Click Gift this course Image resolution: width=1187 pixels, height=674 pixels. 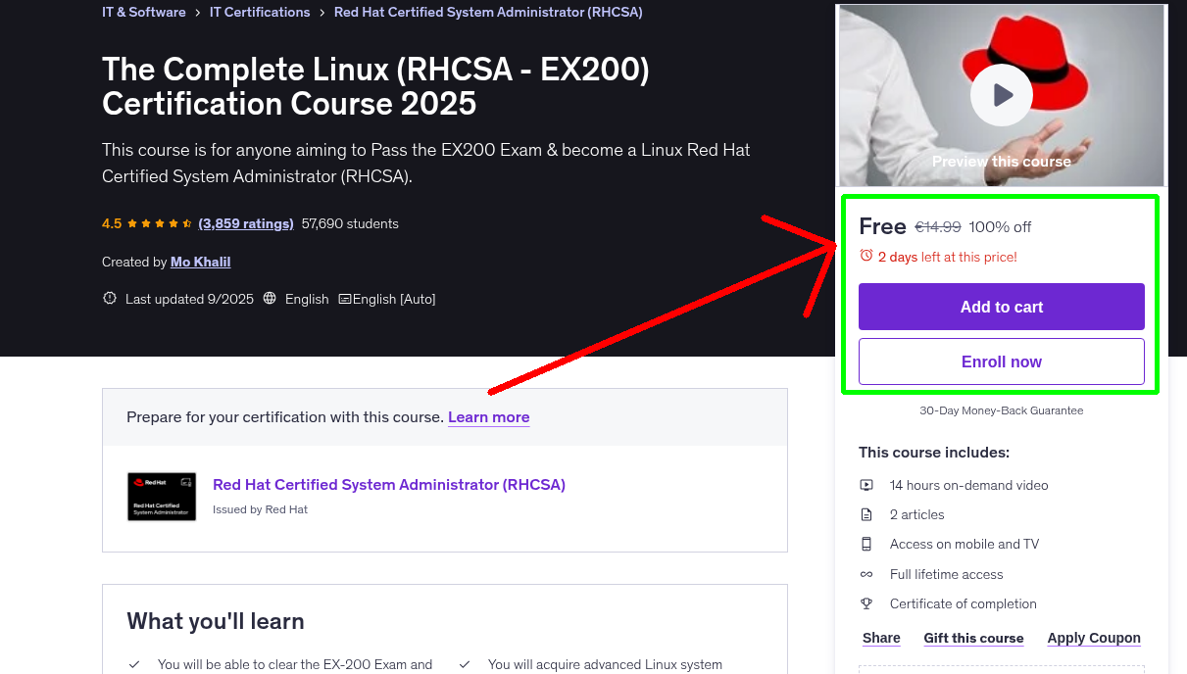click(973, 638)
